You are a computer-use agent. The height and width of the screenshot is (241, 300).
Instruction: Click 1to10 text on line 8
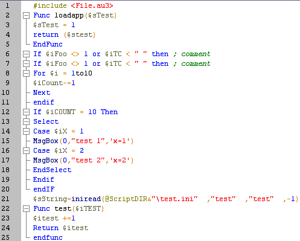81,73
